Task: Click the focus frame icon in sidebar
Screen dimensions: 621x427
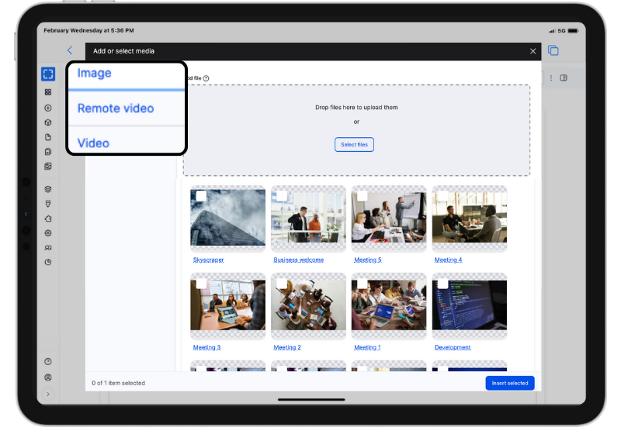Action: coord(48,74)
